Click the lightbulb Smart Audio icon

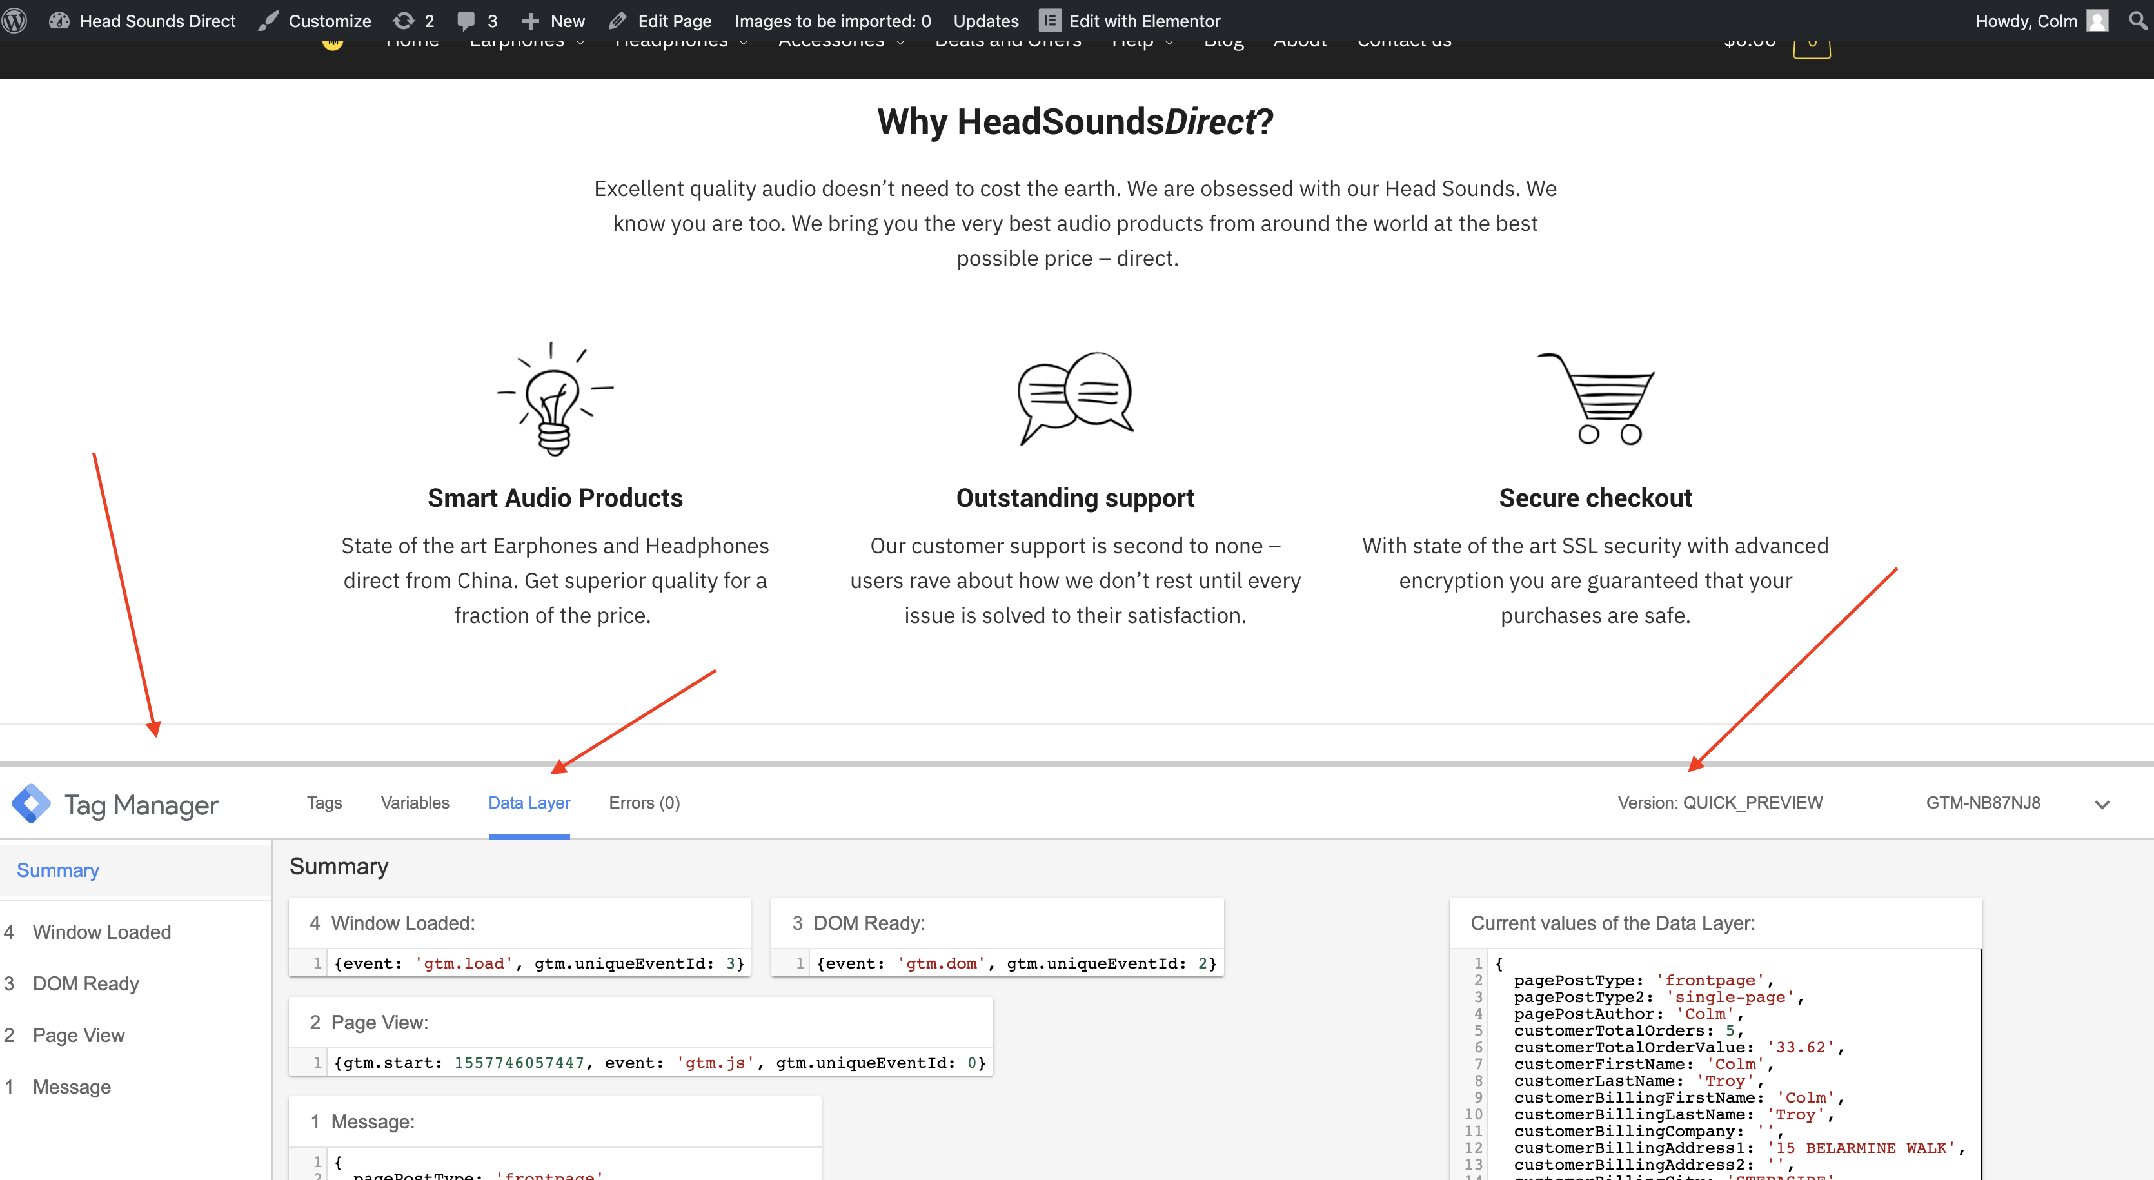pos(555,398)
